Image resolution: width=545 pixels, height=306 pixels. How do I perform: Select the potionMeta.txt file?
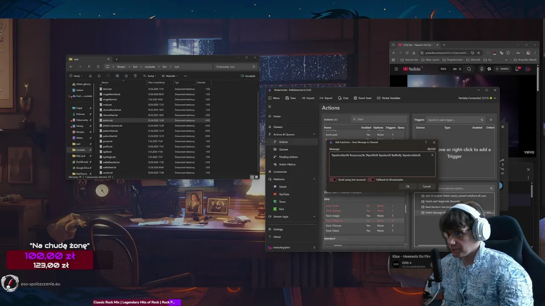[110, 131]
